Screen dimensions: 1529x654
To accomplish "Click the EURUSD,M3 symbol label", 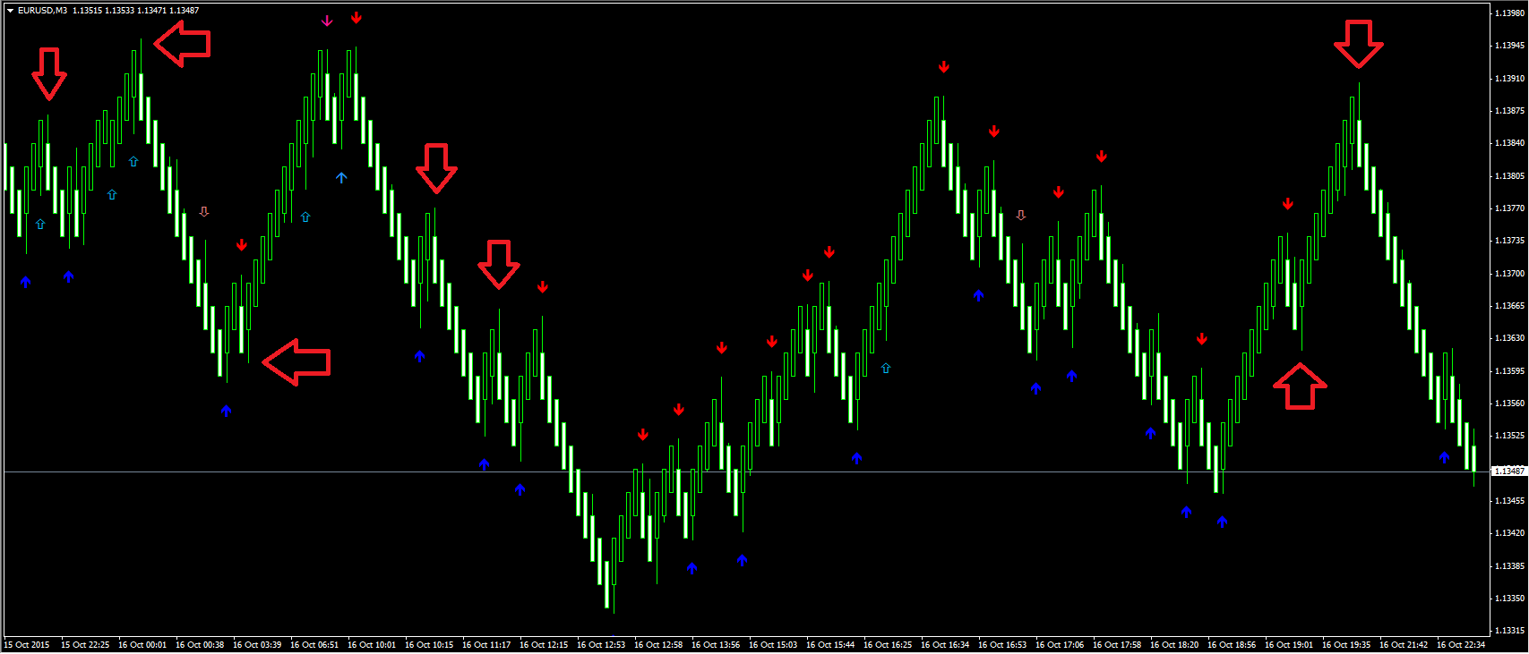I will pos(42,11).
